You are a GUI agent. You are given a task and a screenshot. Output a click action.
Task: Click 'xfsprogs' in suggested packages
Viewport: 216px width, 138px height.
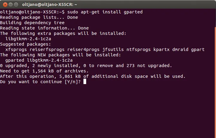click(x=16, y=49)
